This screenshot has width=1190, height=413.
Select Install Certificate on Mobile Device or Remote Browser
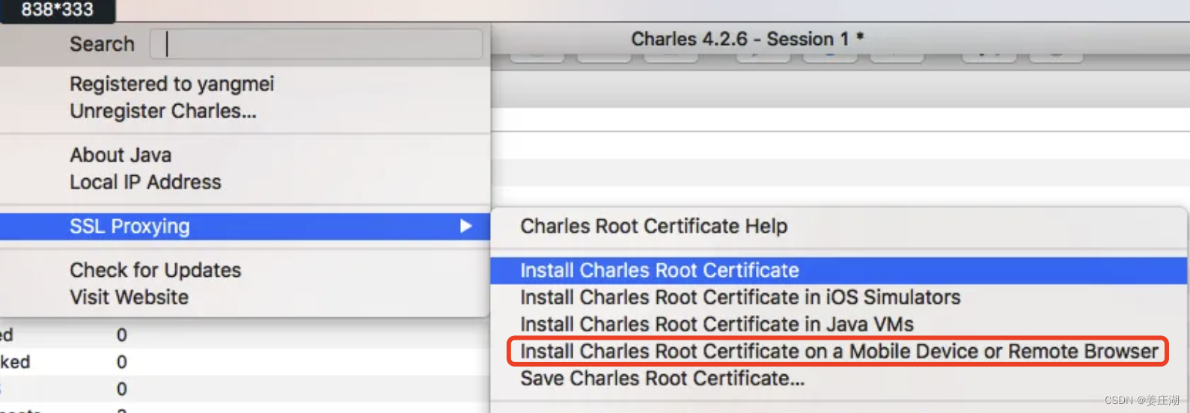click(838, 351)
